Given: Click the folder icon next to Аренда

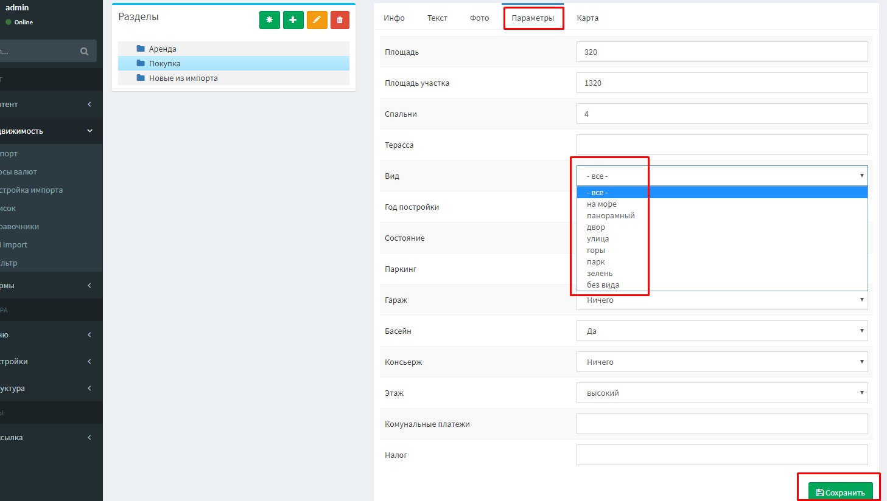Looking at the screenshot, I should pos(141,49).
